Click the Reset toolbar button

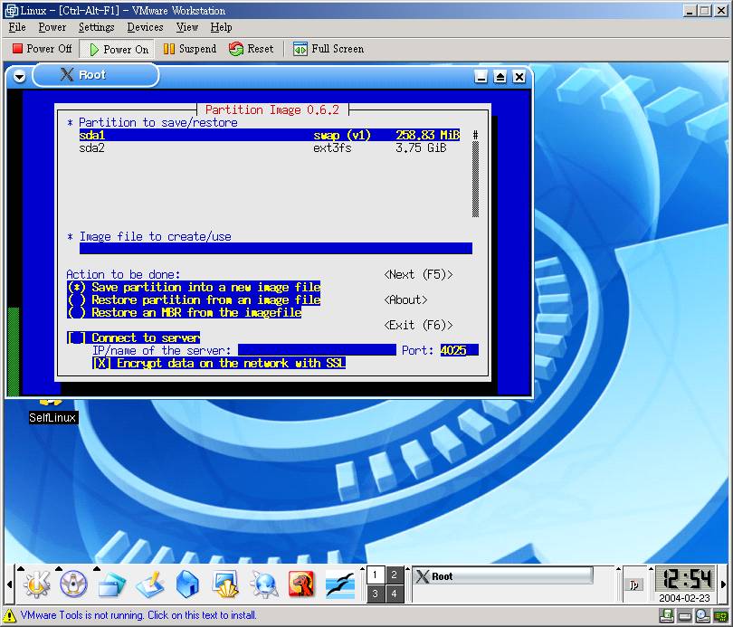pos(251,49)
